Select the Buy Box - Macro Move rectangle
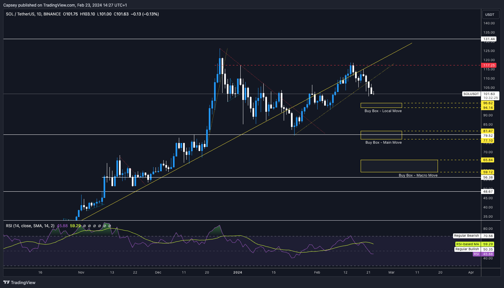 click(399, 166)
